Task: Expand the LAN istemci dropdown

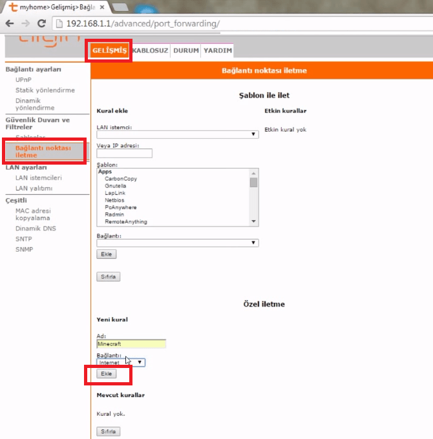Action: 178,134
